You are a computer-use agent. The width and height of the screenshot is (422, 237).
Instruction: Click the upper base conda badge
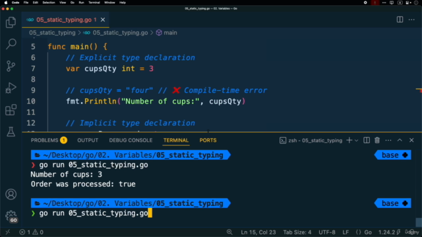[x=393, y=155]
